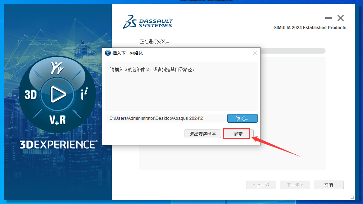Click the disabled 上一步 button
The width and height of the screenshot is (363, 204).
coord(261,185)
